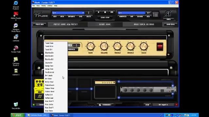Click the yellow overdrive stompbox pedal
The width and height of the screenshot is (209, 117).
click(39, 90)
